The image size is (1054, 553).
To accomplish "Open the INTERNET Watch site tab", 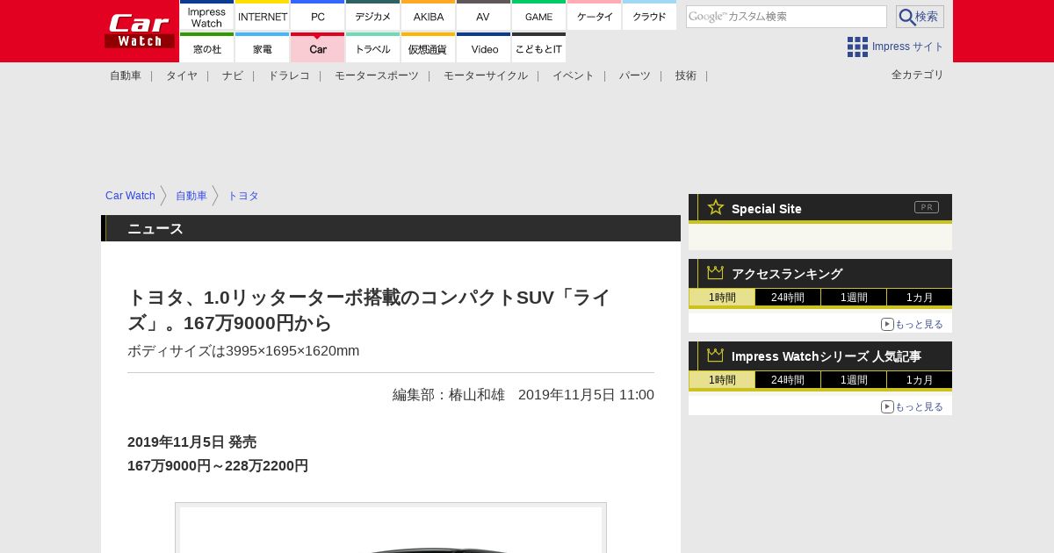I will (x=263, y=16).
